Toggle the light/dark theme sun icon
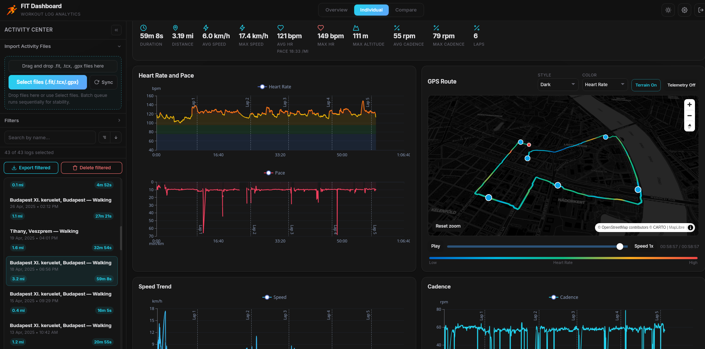Screen dimensions: 705x349 coord(668,10)
